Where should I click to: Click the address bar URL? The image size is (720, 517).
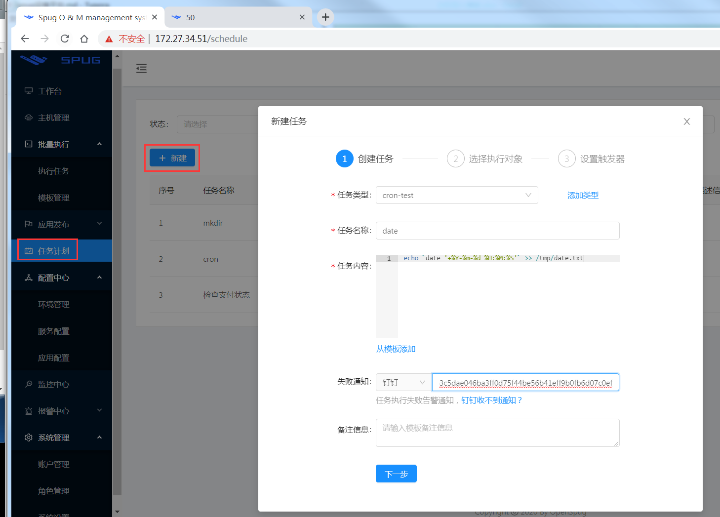point(201,39)
